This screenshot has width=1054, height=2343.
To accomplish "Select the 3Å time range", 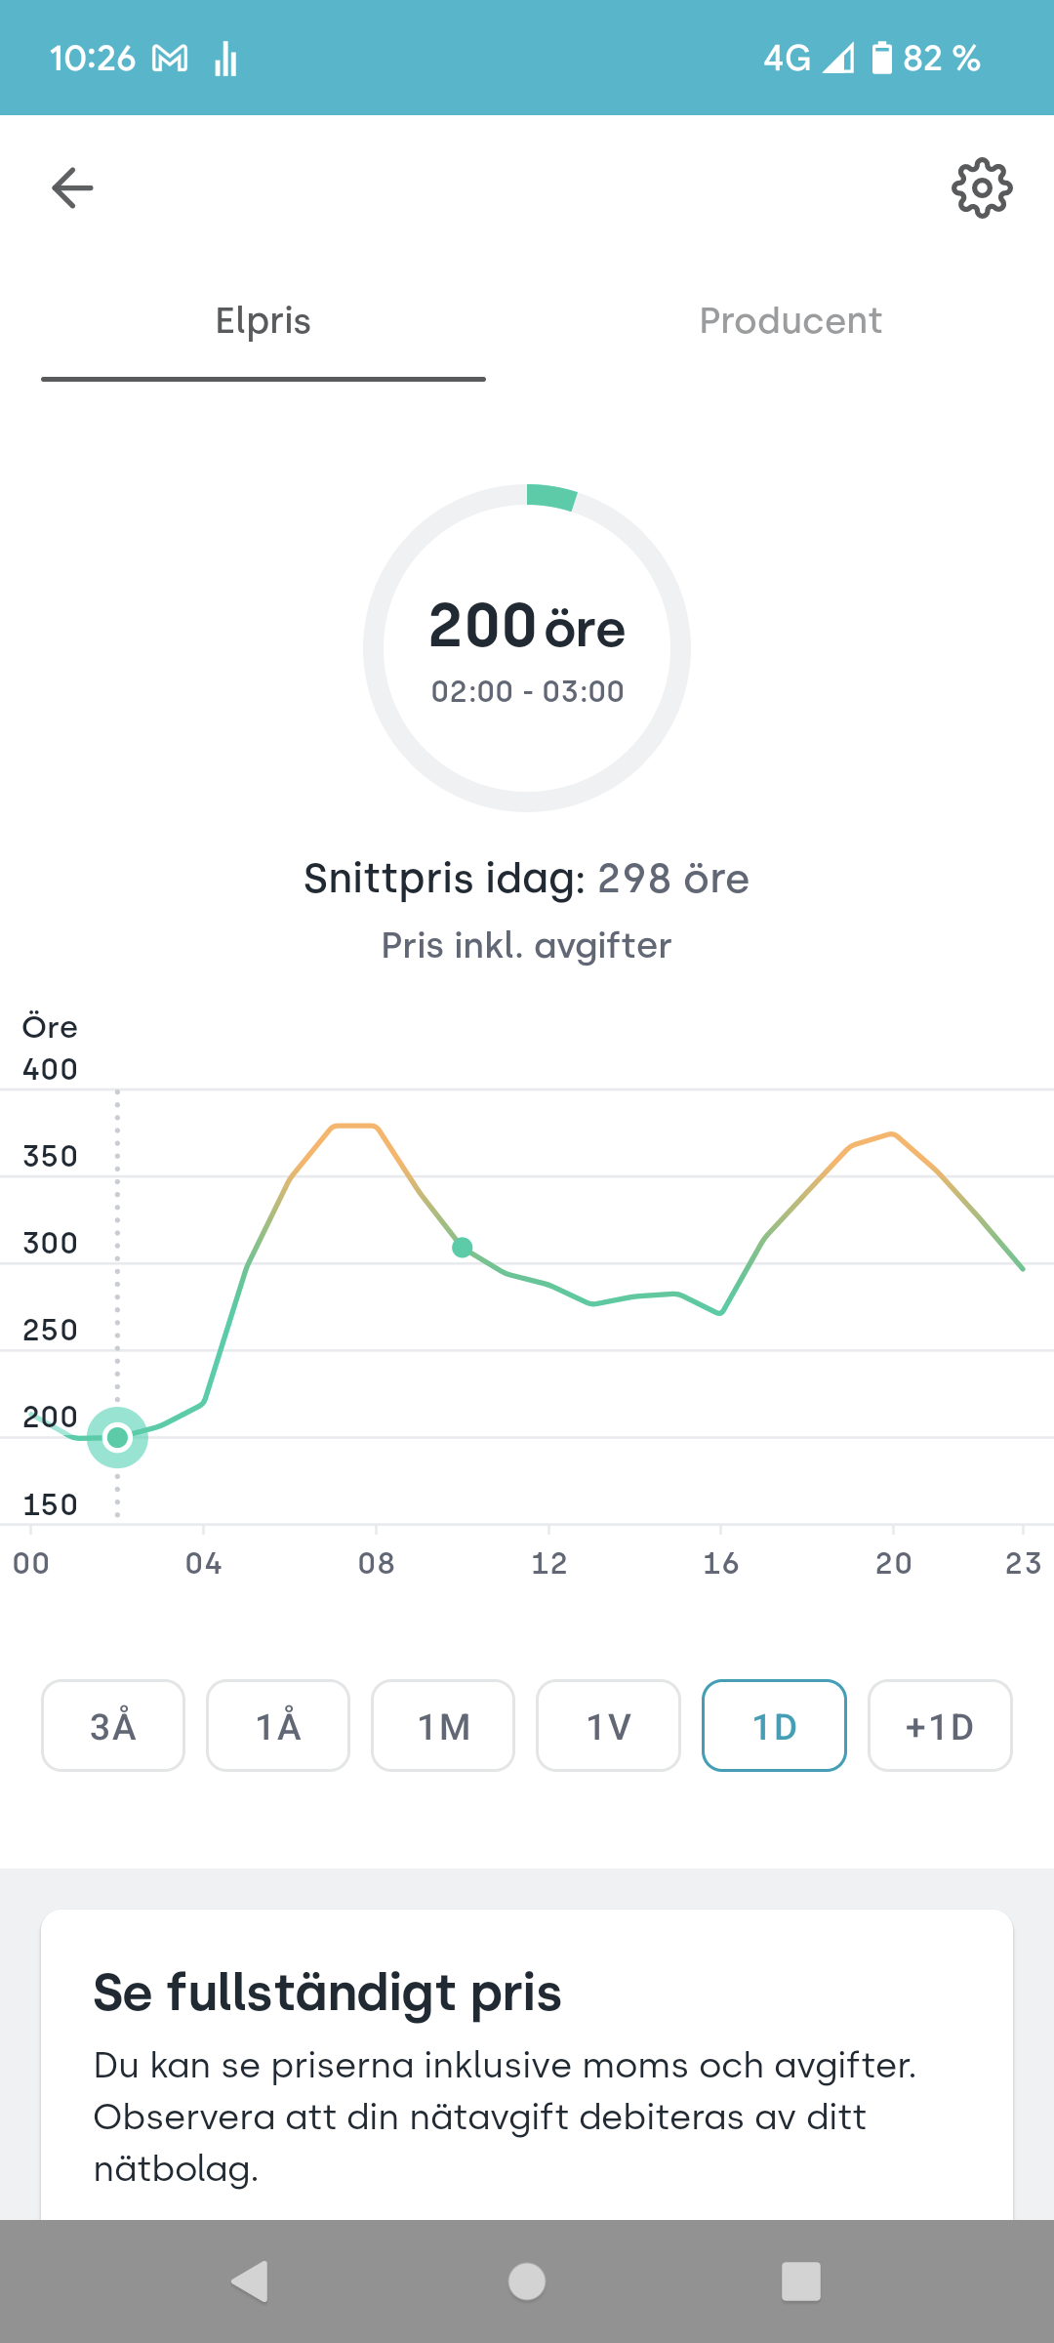I will click(113, 1725).
